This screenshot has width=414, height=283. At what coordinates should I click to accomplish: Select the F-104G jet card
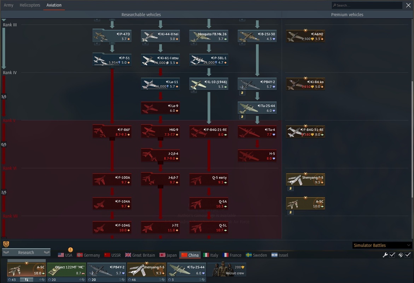point(112,227)
